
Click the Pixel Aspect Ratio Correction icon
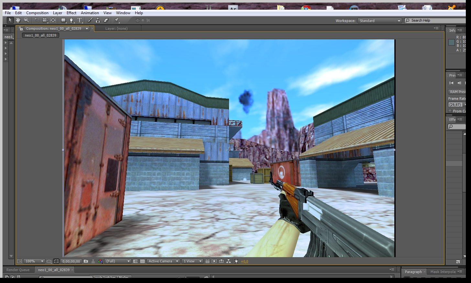point(207,261)
